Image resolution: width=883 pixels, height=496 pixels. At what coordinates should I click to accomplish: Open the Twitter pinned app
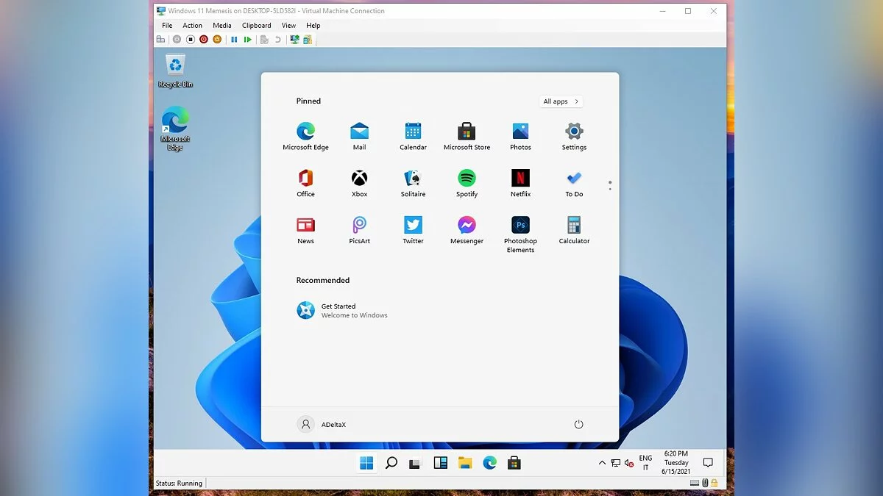tap(413, 226)
